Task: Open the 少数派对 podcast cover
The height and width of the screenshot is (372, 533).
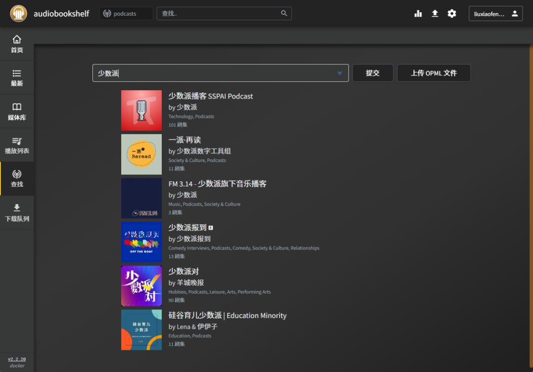Action: coord(142,286)
